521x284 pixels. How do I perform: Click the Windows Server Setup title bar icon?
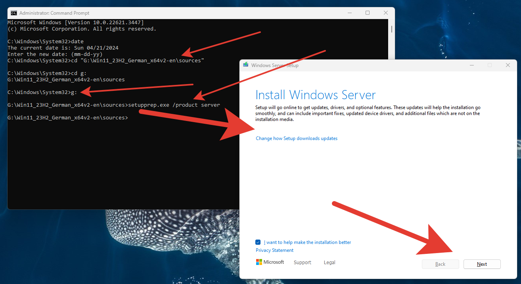click(246, 65)
